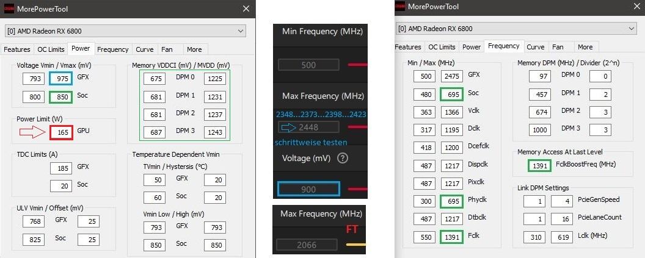Click Vclk max frequency field showing 1366
The width and height of the screenshot is (645, 258).
click(452, 112)
